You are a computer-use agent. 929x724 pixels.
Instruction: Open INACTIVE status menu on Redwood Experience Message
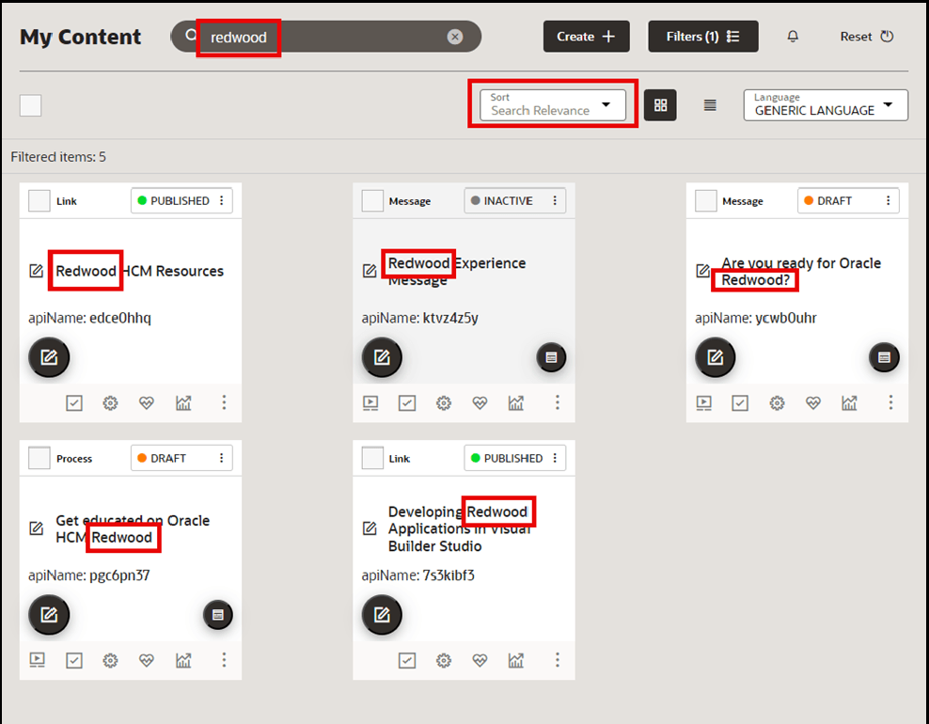555,201
